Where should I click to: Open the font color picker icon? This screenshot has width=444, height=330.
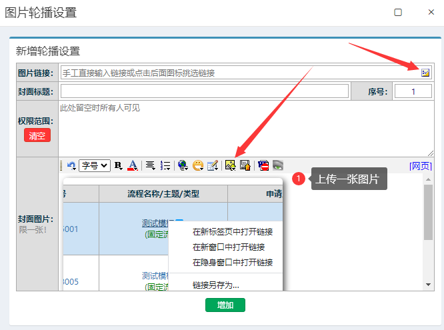point(133,165)
